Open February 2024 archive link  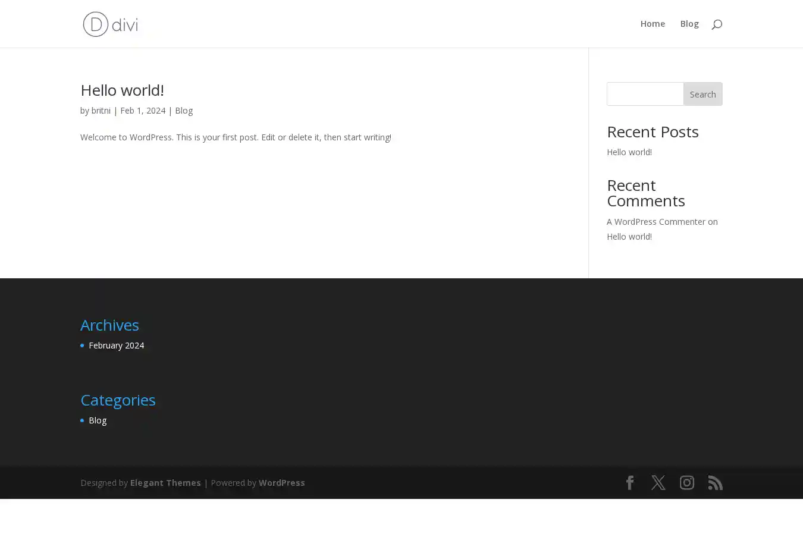coord(116,346)
